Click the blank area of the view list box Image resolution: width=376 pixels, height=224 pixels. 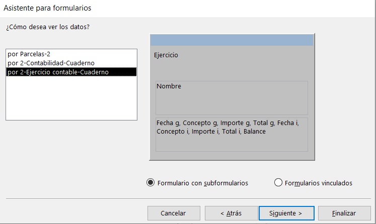pos(71,98)
